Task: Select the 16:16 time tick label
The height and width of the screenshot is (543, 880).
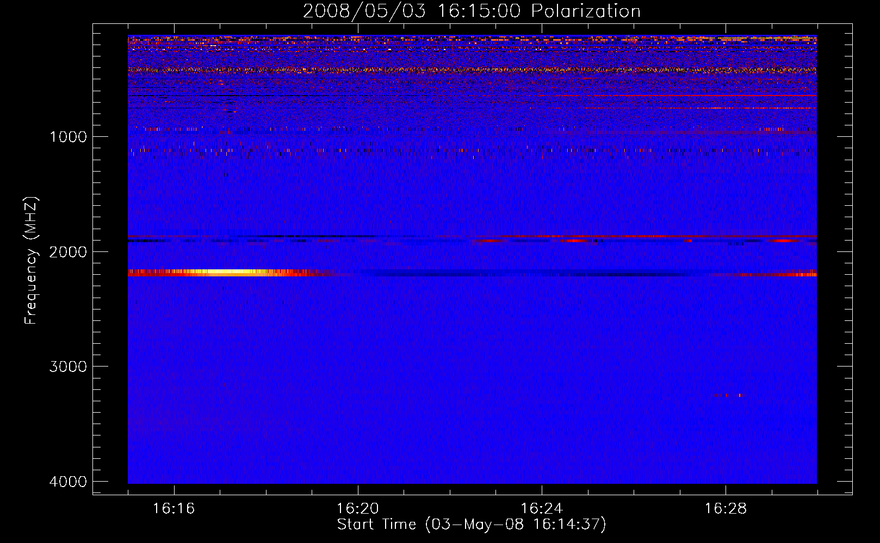Action: click(x=173, y=509)
